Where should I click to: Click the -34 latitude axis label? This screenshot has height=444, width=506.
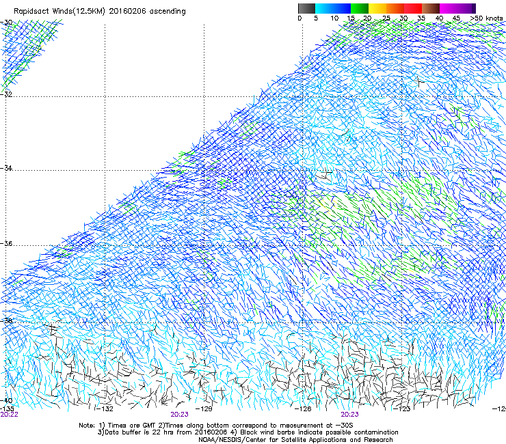coord(6,168)
